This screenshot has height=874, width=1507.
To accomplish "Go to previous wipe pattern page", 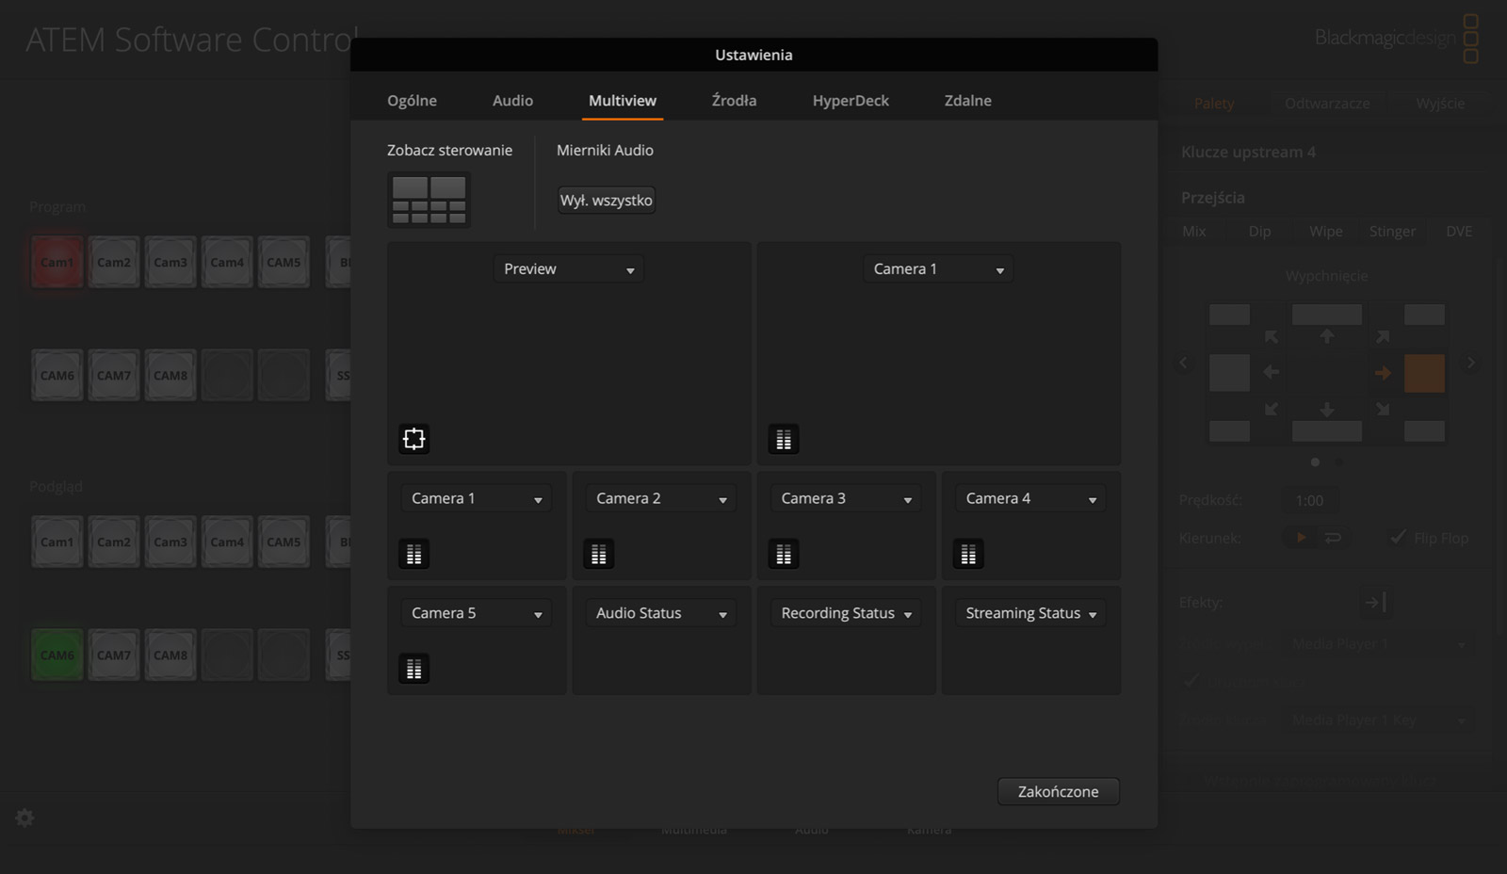I will point(1184,363).
